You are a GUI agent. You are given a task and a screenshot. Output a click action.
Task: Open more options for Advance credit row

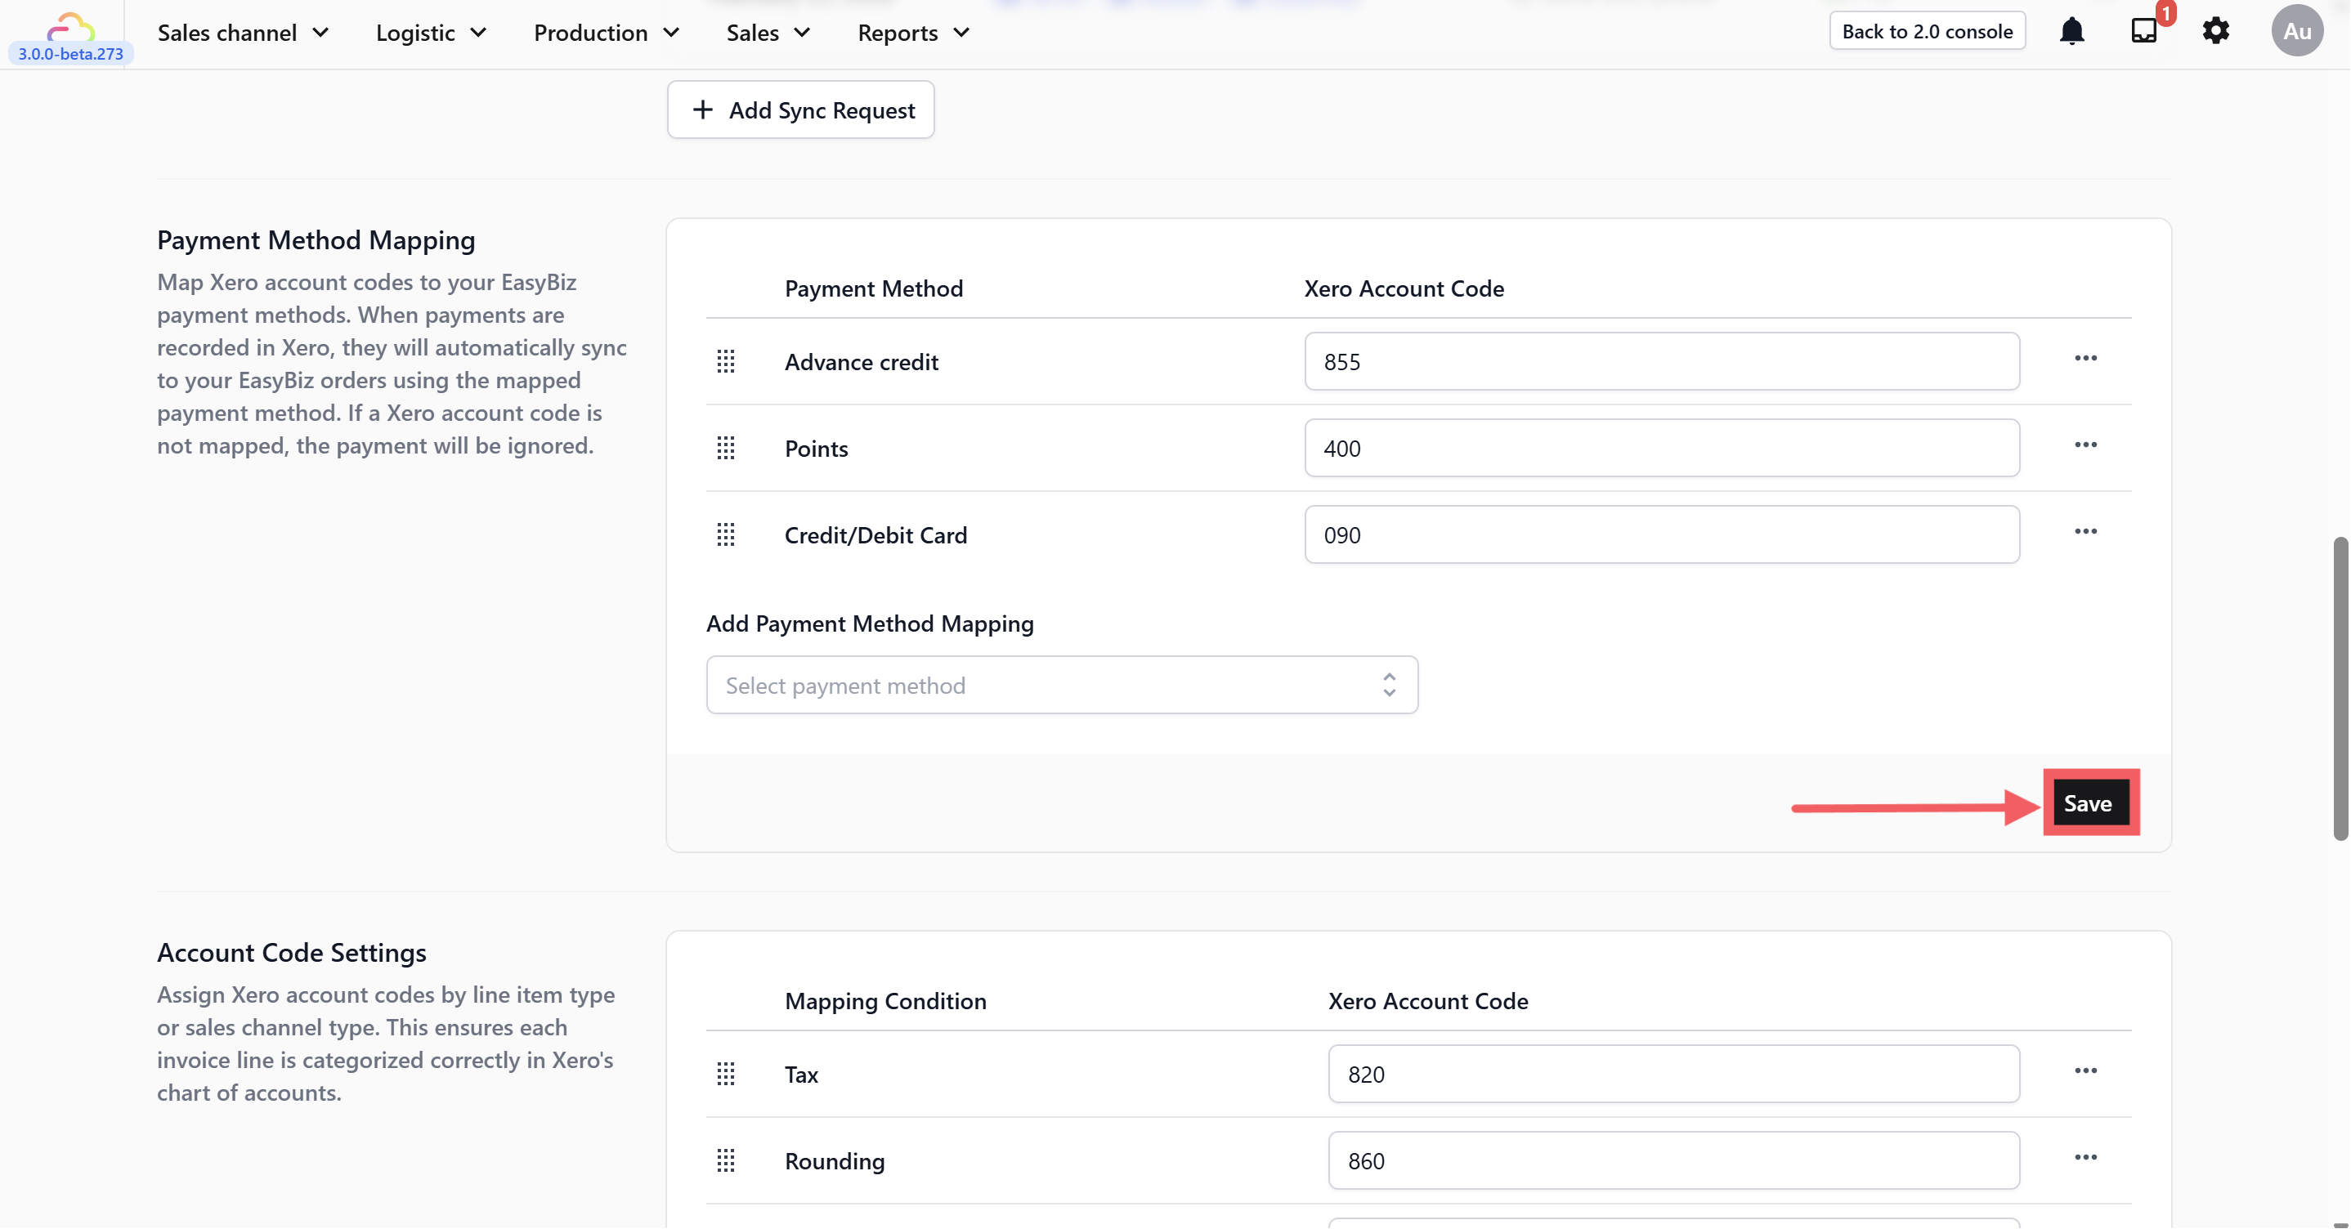click(x=2085, y=359)
